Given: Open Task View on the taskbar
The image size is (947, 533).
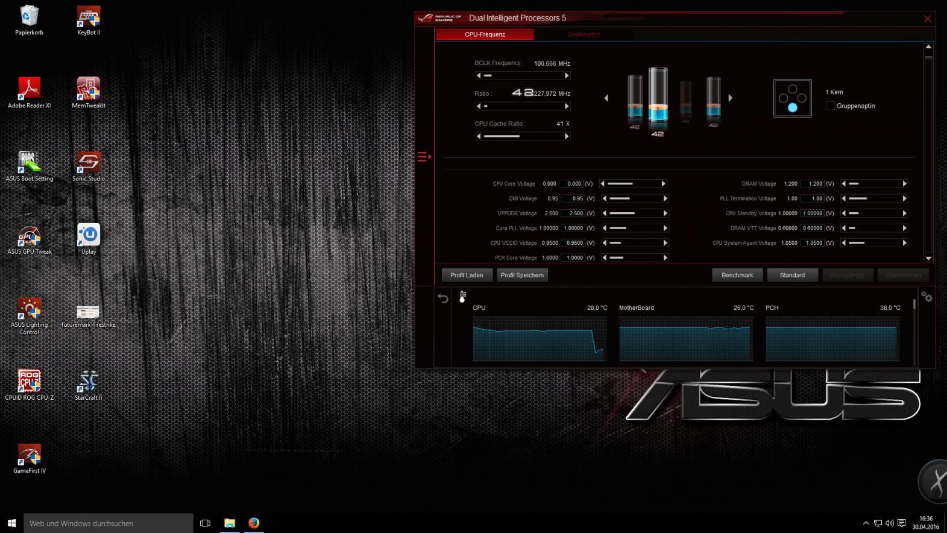Looking at the screenshot, I should click(205, 523).
